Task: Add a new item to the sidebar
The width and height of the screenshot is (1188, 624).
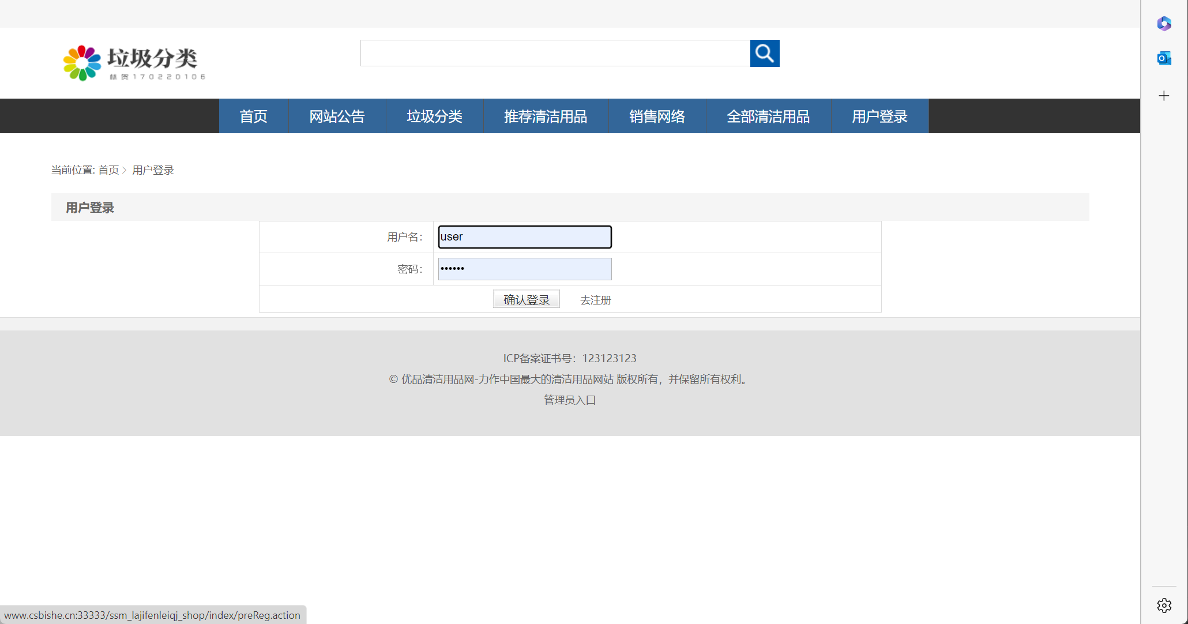Action: pyautogui.click(x=1164, y=96)
